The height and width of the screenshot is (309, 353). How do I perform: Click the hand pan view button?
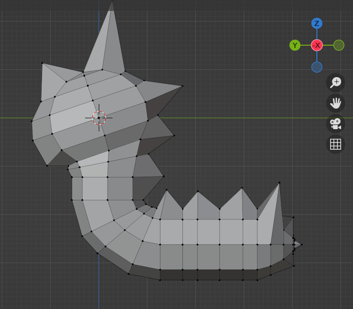click(335, 103)
